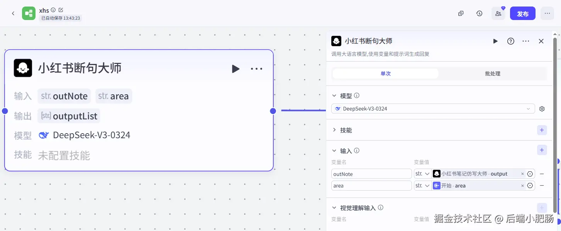The image size is (561, 231).
Task: Open the info icon next to xhs
Action: coord(53,10)
